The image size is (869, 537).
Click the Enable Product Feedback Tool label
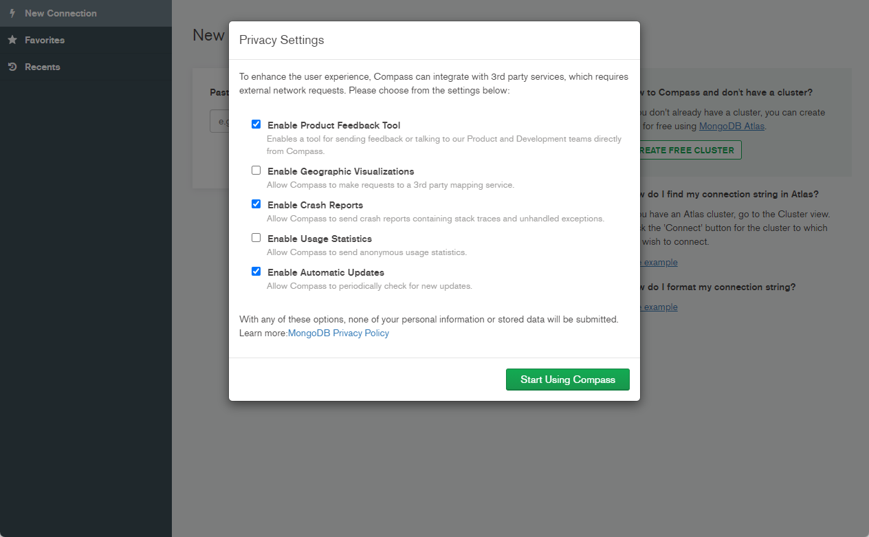(x=333, y=125)
